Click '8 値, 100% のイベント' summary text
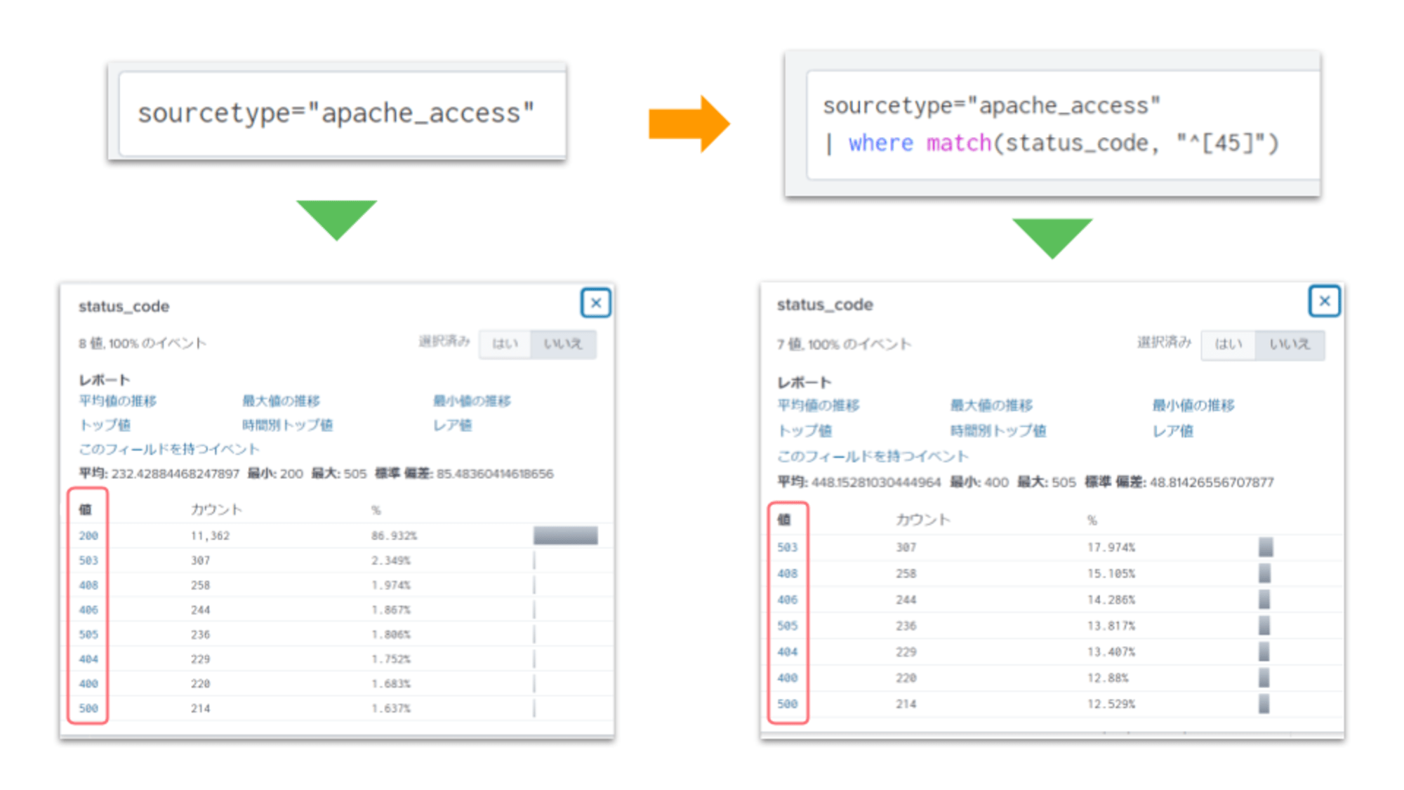The width and height of the screenshot is (1404, 790). [143, 343]
